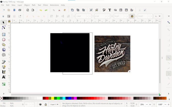Click the Save document icon
172x107 pixels.
tap(14, 10)
